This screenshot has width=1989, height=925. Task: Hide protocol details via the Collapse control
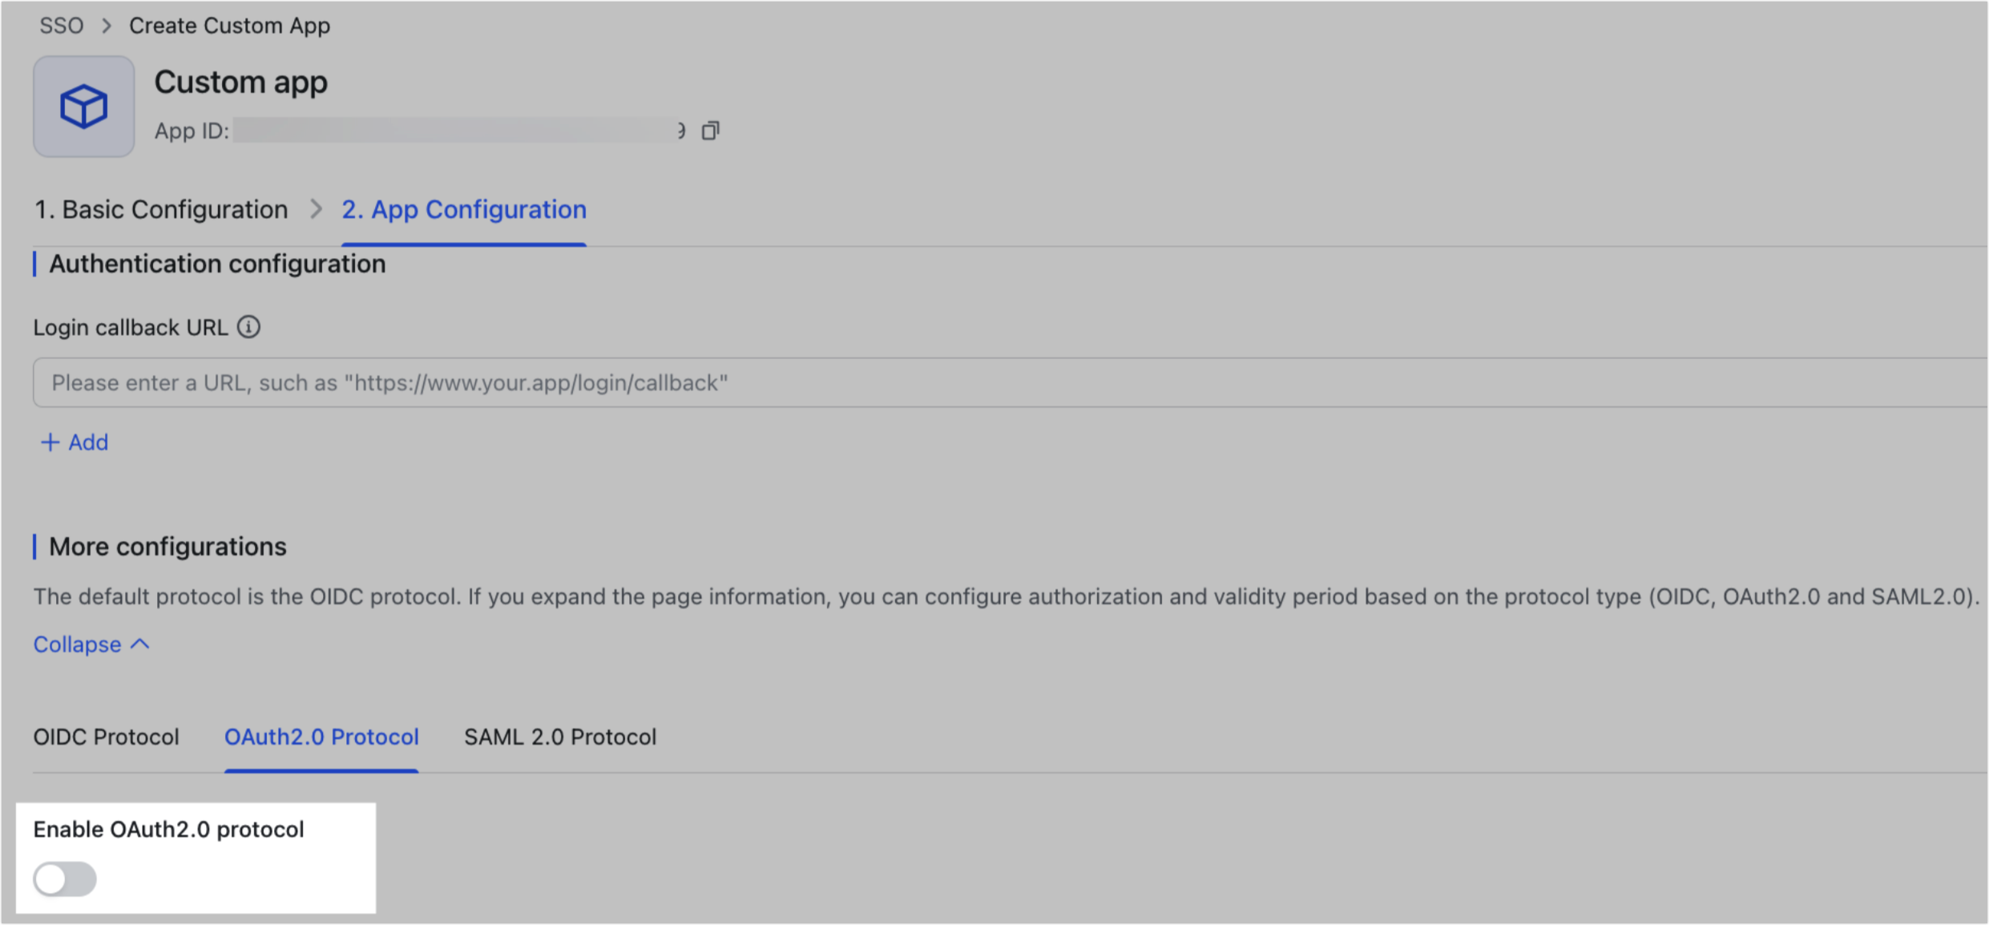[x=91, y=643]
